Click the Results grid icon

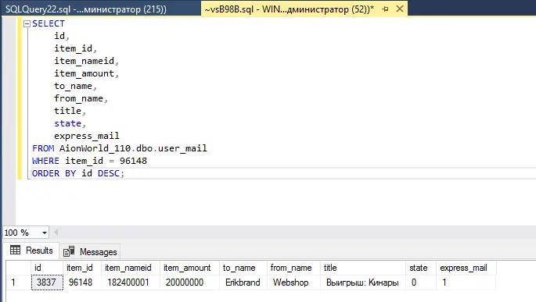click(x=15, y=250)
